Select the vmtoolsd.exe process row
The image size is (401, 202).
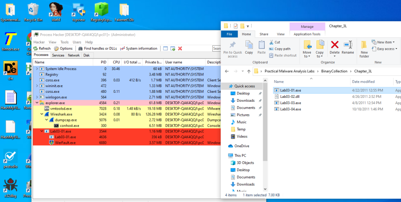click(126, 109)
